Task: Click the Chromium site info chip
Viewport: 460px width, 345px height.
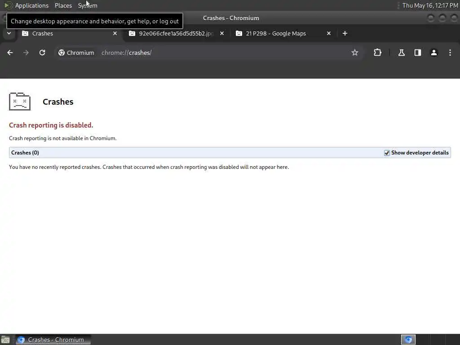Action: pyautogui.click(x=76, y=53)
